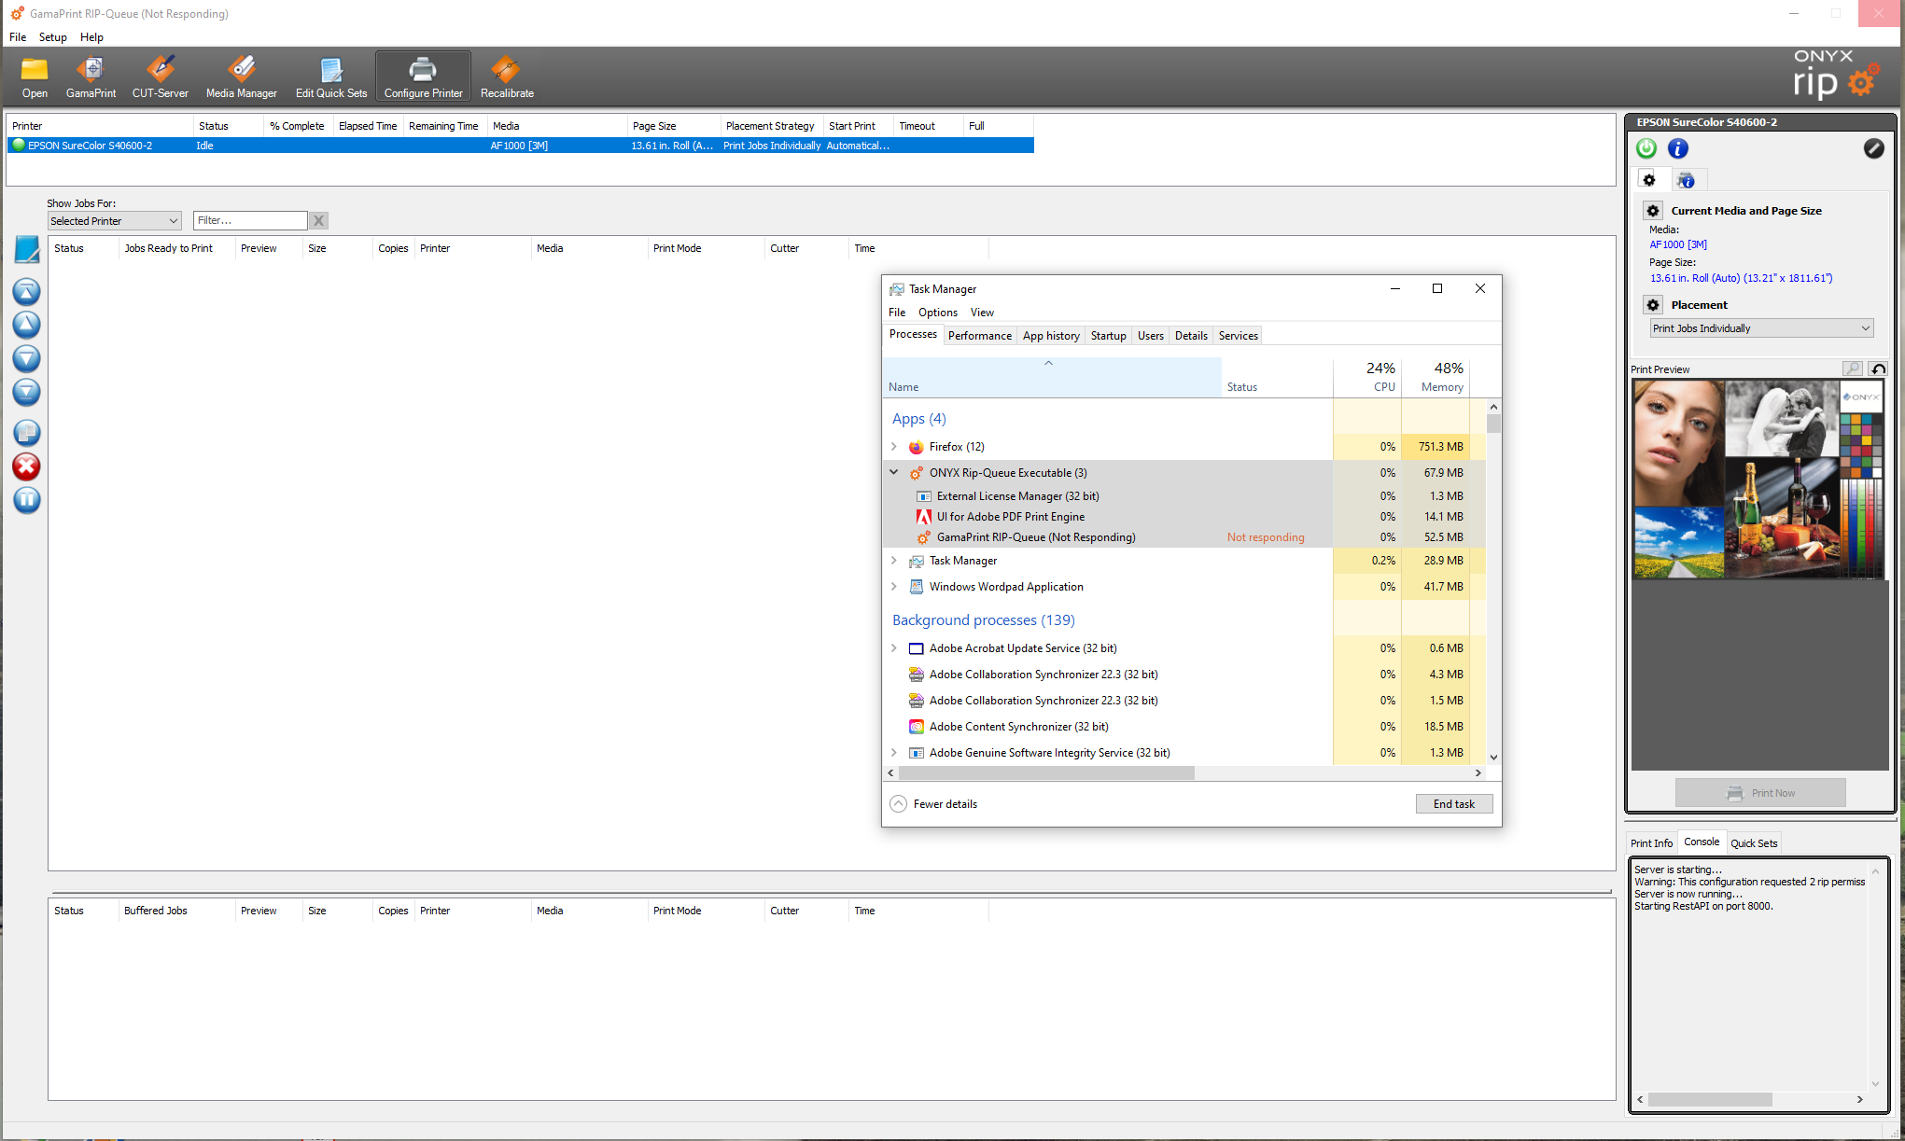Click the AF1000 [3M] media link
Image resolution: width=1905 pixels, height=1141 pixels.
click(x=1677, y=244)
